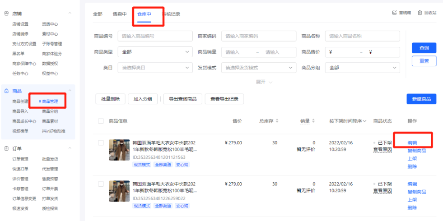The width and height of the screenshot is (443, 221).
Task: Switch to the 售卖中 tab
Action: pos(120,14)
